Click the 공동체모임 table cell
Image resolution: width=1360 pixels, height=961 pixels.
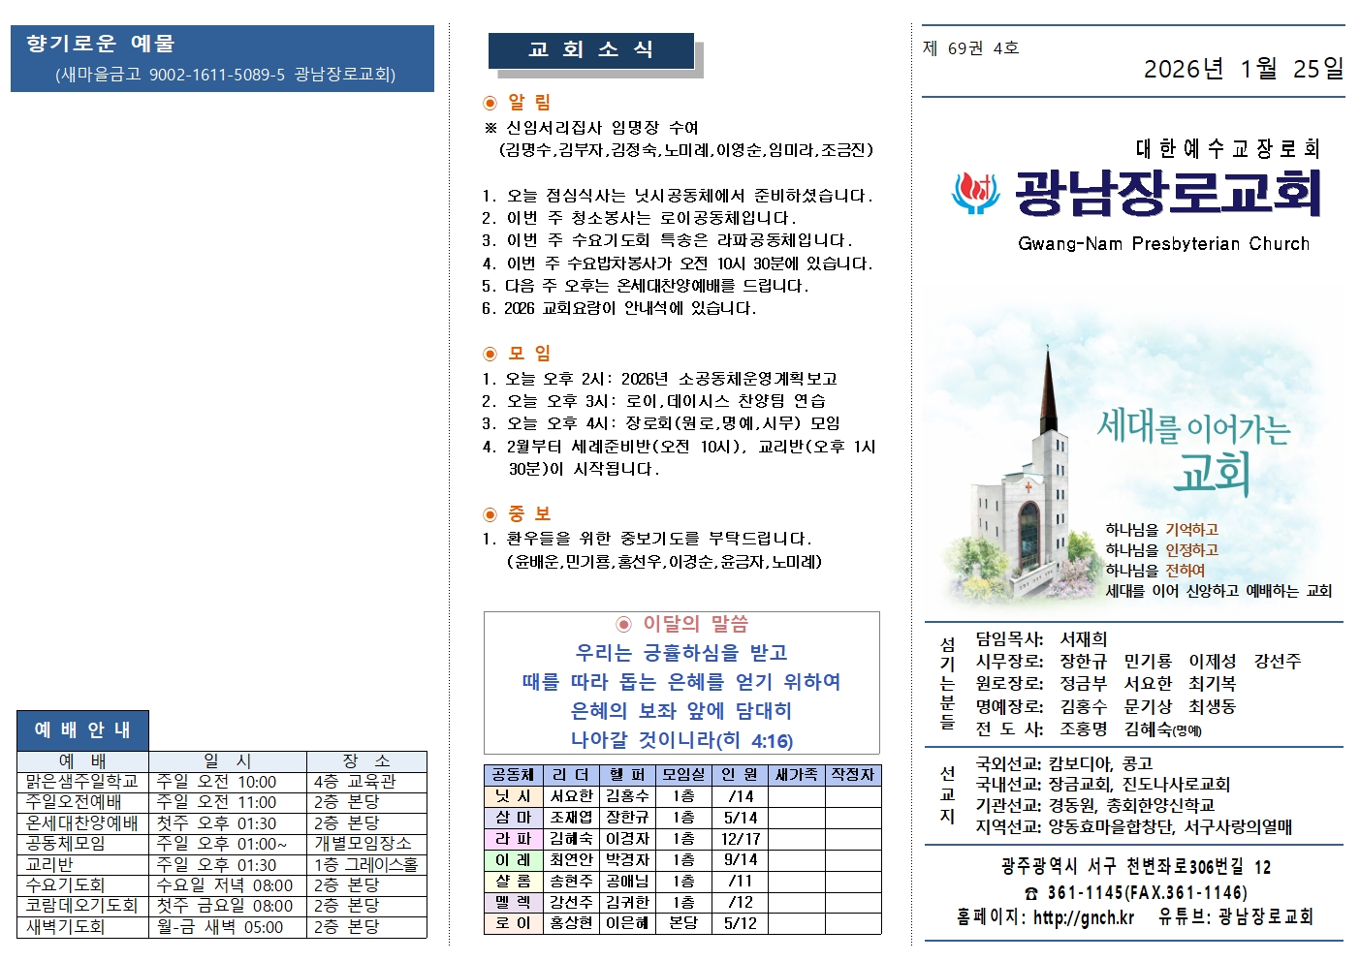82,844
